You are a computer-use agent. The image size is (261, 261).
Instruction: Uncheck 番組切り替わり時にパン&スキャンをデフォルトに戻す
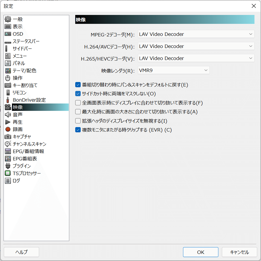coord(78,85)
